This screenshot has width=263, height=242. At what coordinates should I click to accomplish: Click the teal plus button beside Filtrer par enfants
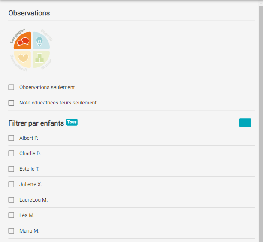pyautogui.click(x=245, y=123)
